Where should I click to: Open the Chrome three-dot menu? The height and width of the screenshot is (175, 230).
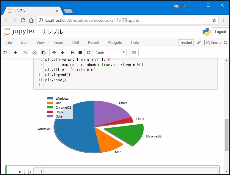click(224, 21)
